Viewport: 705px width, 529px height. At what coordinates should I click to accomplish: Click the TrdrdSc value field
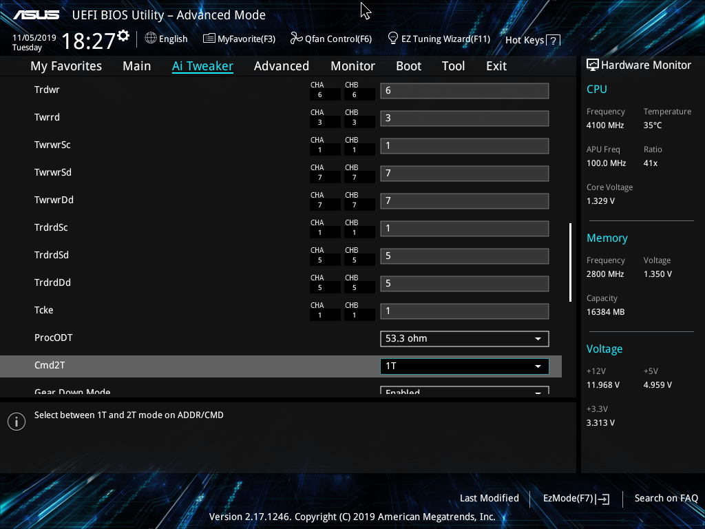coord(465,229)
